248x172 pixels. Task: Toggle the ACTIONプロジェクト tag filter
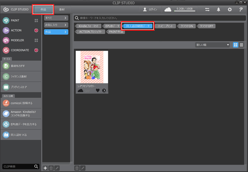[90, 31]
